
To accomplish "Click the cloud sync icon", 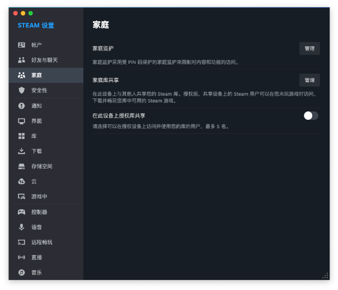I will tap(21, 181).
